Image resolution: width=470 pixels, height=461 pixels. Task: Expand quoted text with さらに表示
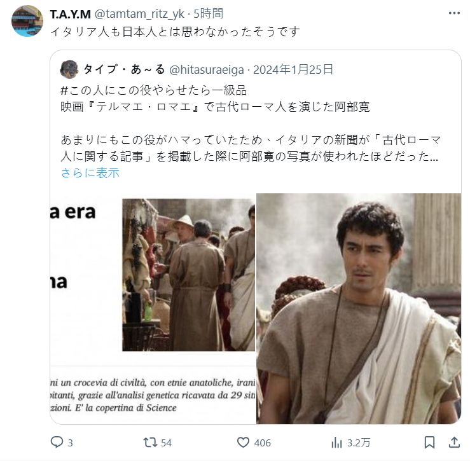90,173
